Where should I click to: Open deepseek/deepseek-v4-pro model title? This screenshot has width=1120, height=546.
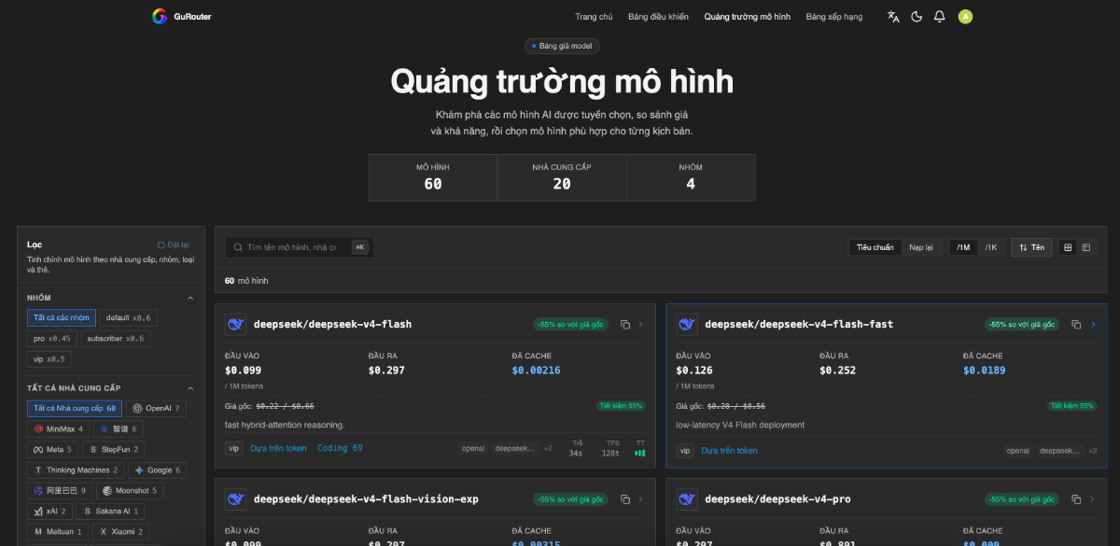778,499
